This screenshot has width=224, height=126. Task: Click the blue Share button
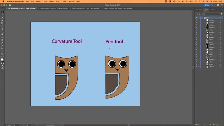(x=207, y=5)
